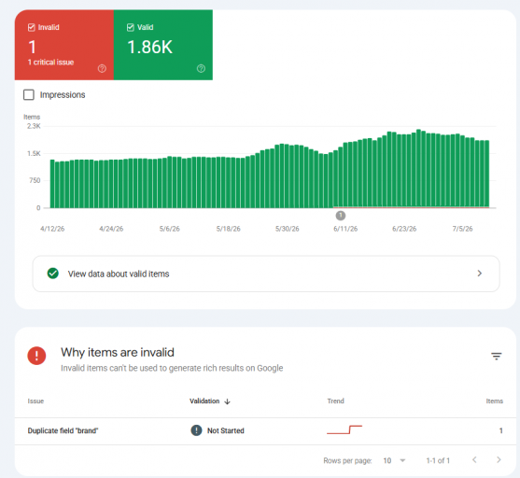Click the annotation marker on chart timeline
This screenshot has width=520, height=478.
pyautogui.click(x=340, y=216)
